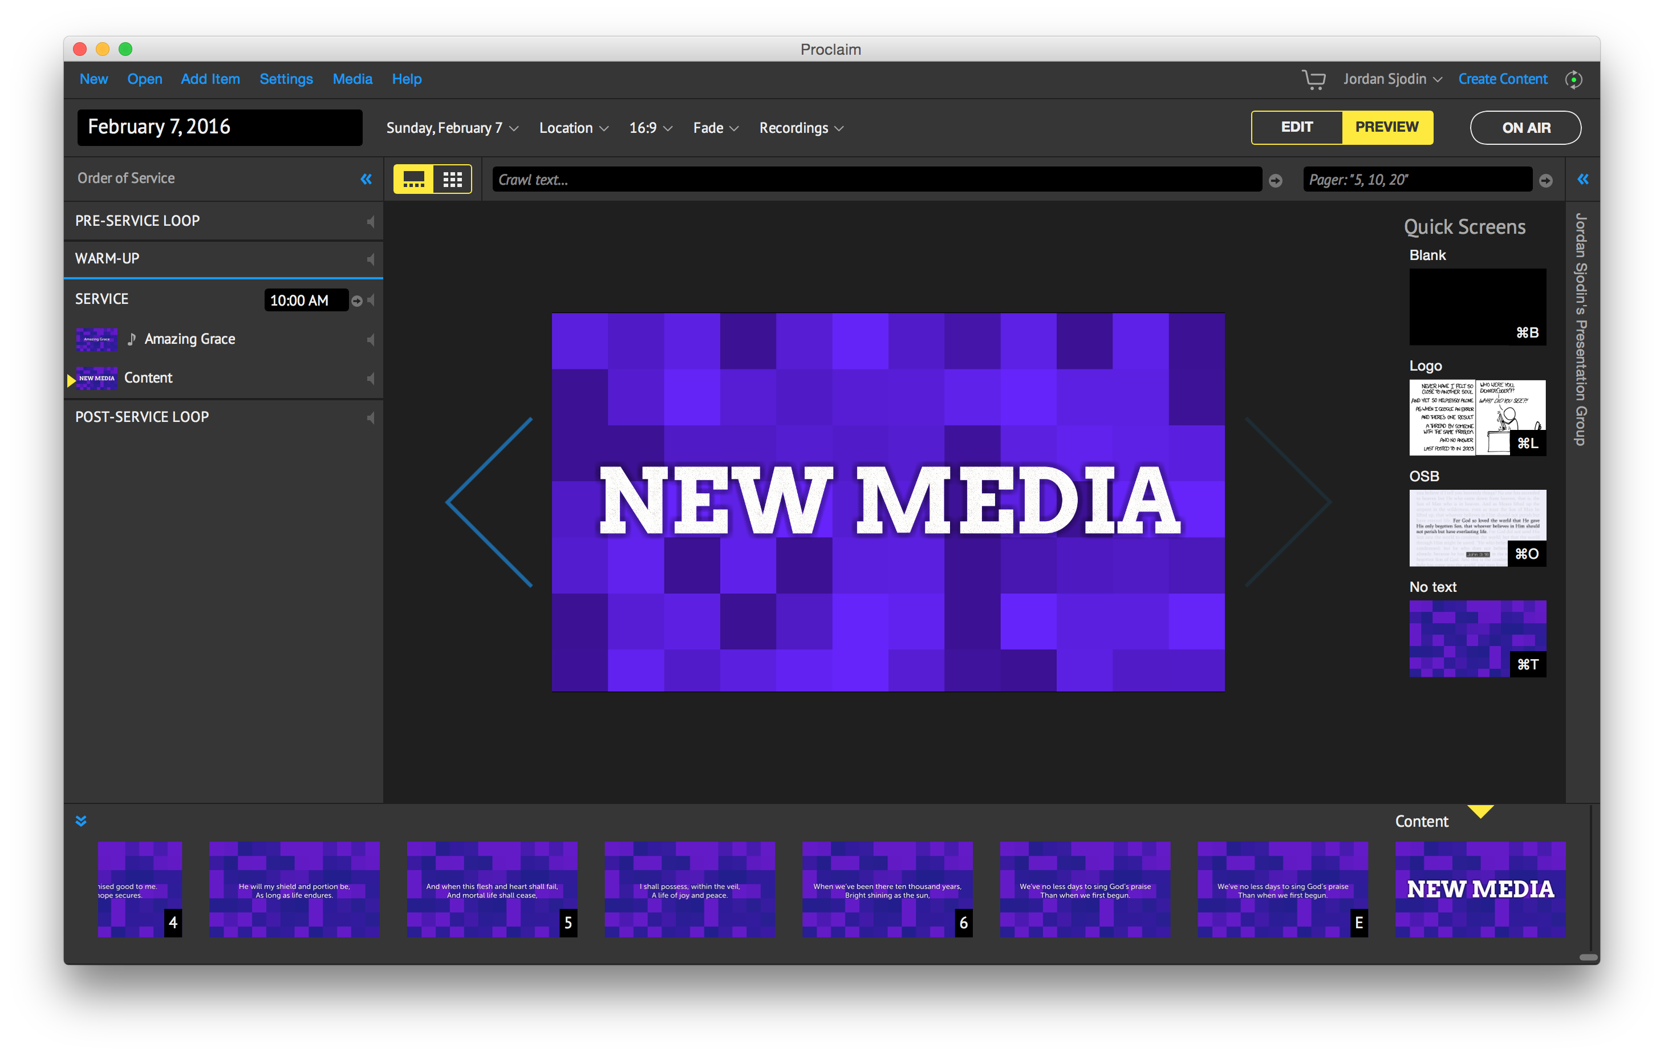Screen dimensions: 1664x1056
Task: Collapse the Order of Service panel
Action: 366,179
